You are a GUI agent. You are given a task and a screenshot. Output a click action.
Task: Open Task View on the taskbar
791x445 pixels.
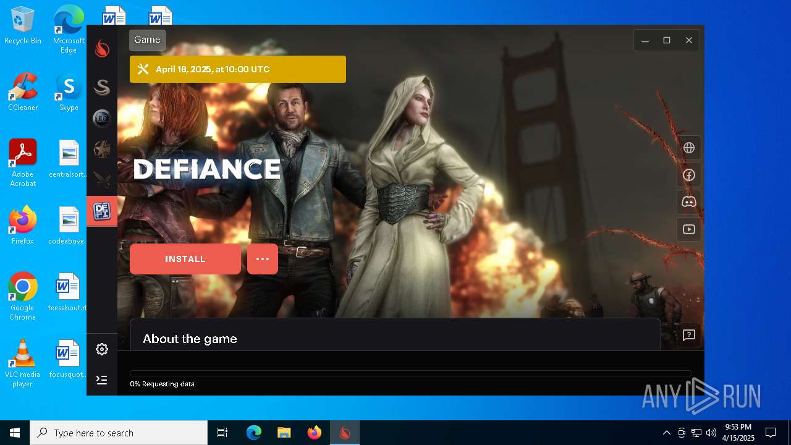click(x=222, y=433)
